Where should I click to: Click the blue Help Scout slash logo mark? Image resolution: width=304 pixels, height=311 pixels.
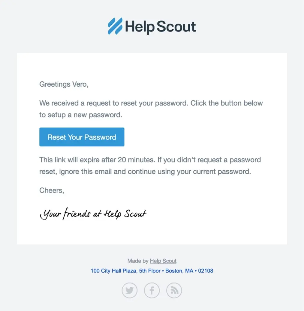(115, 26)
